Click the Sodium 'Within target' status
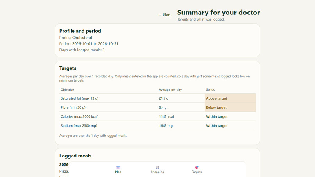315x177 pixels. 217,126
